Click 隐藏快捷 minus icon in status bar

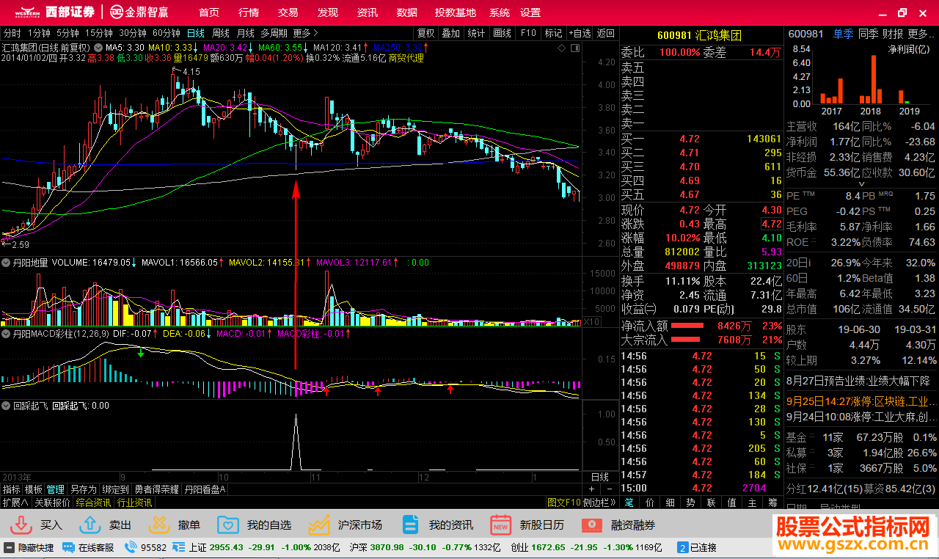point(9,547)
